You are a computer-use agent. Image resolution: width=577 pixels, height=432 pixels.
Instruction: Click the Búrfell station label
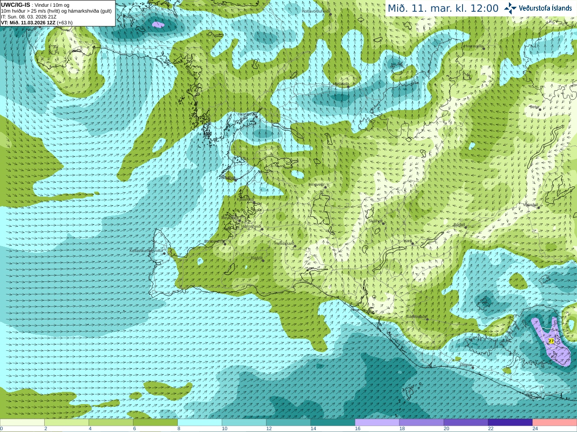(459, 225)
